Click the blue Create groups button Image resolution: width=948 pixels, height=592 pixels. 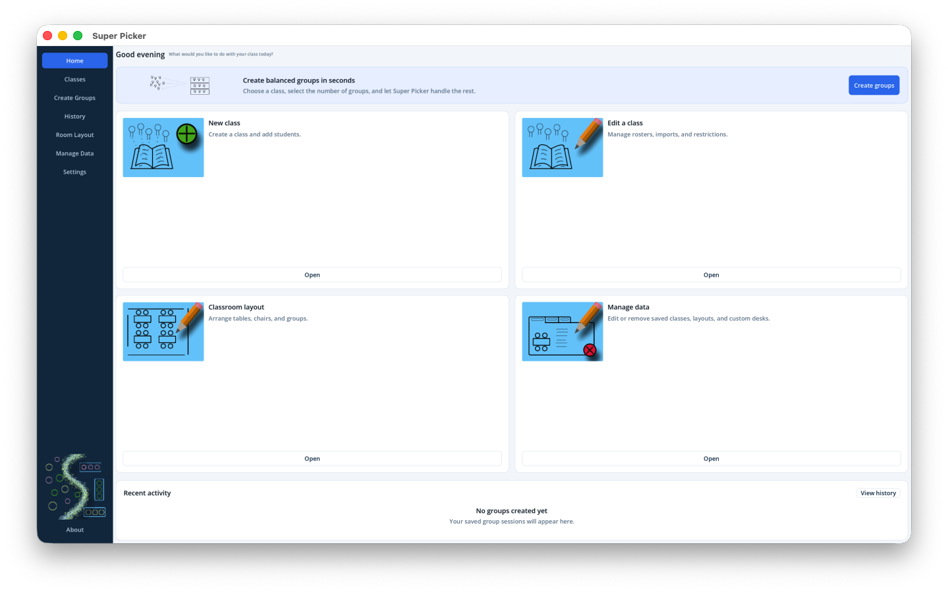click(874, 85)
